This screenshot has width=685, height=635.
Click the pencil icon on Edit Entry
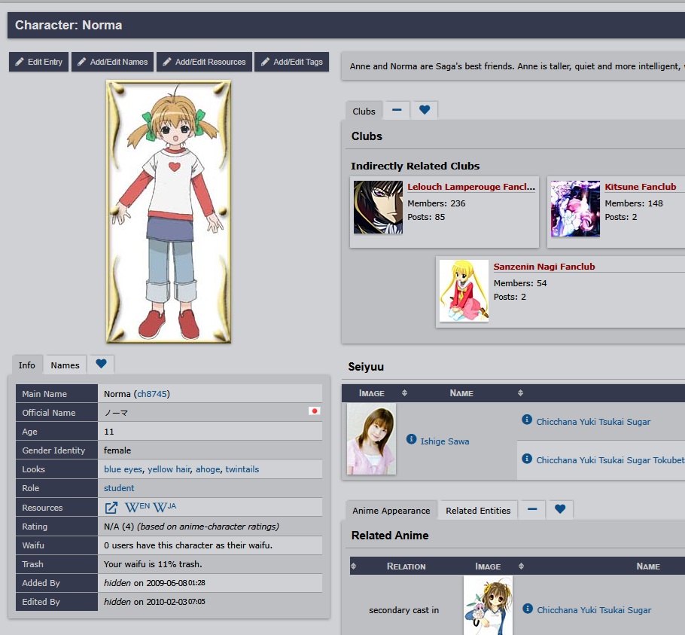[20, 62]
